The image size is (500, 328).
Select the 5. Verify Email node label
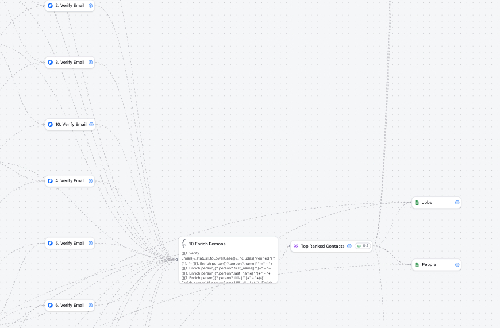coord(70,243)
